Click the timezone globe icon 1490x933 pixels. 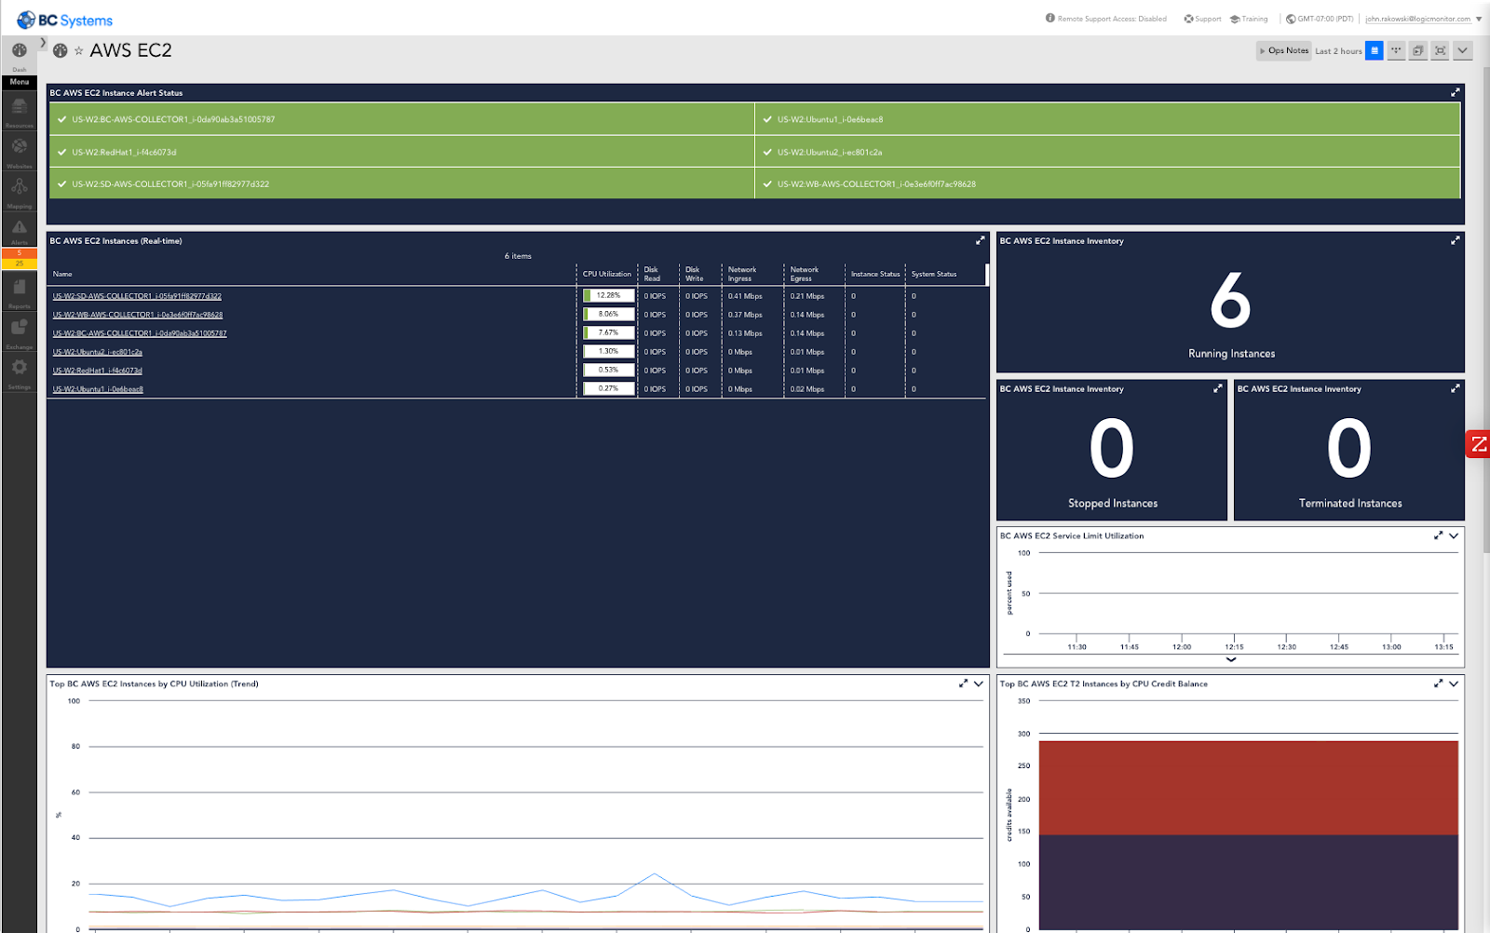[x=1291, y=19]
